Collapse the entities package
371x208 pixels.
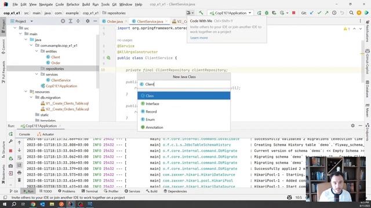37,51
